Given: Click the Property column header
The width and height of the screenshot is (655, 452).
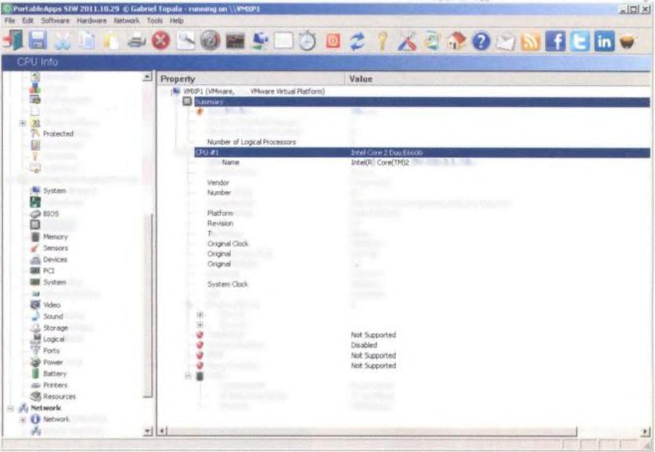Looking at the screenshot, I should click(251, 79).
